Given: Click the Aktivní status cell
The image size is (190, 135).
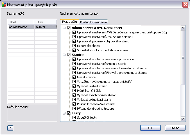Looking at the screenshot, I should [x=46, y=27].
